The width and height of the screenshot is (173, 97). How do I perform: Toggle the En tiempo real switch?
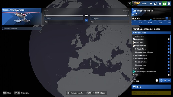168,18
